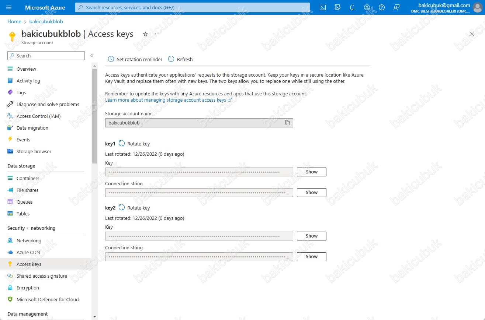Click the Storage account name field
485x320 pixels.
[x=199, y=123]
